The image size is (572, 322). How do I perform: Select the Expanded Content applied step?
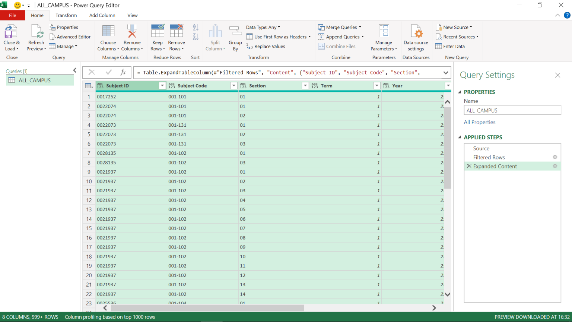[x=495, y=166]
